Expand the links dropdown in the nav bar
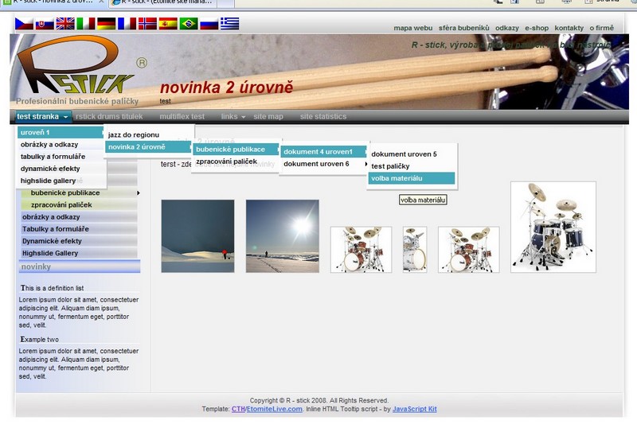Viewport: 637px width, 424px height. [233, 116]
